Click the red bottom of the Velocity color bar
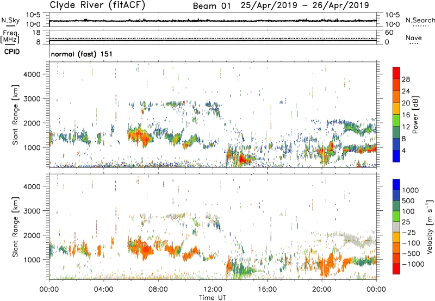The image size is (435, 301). coord(396,269)
